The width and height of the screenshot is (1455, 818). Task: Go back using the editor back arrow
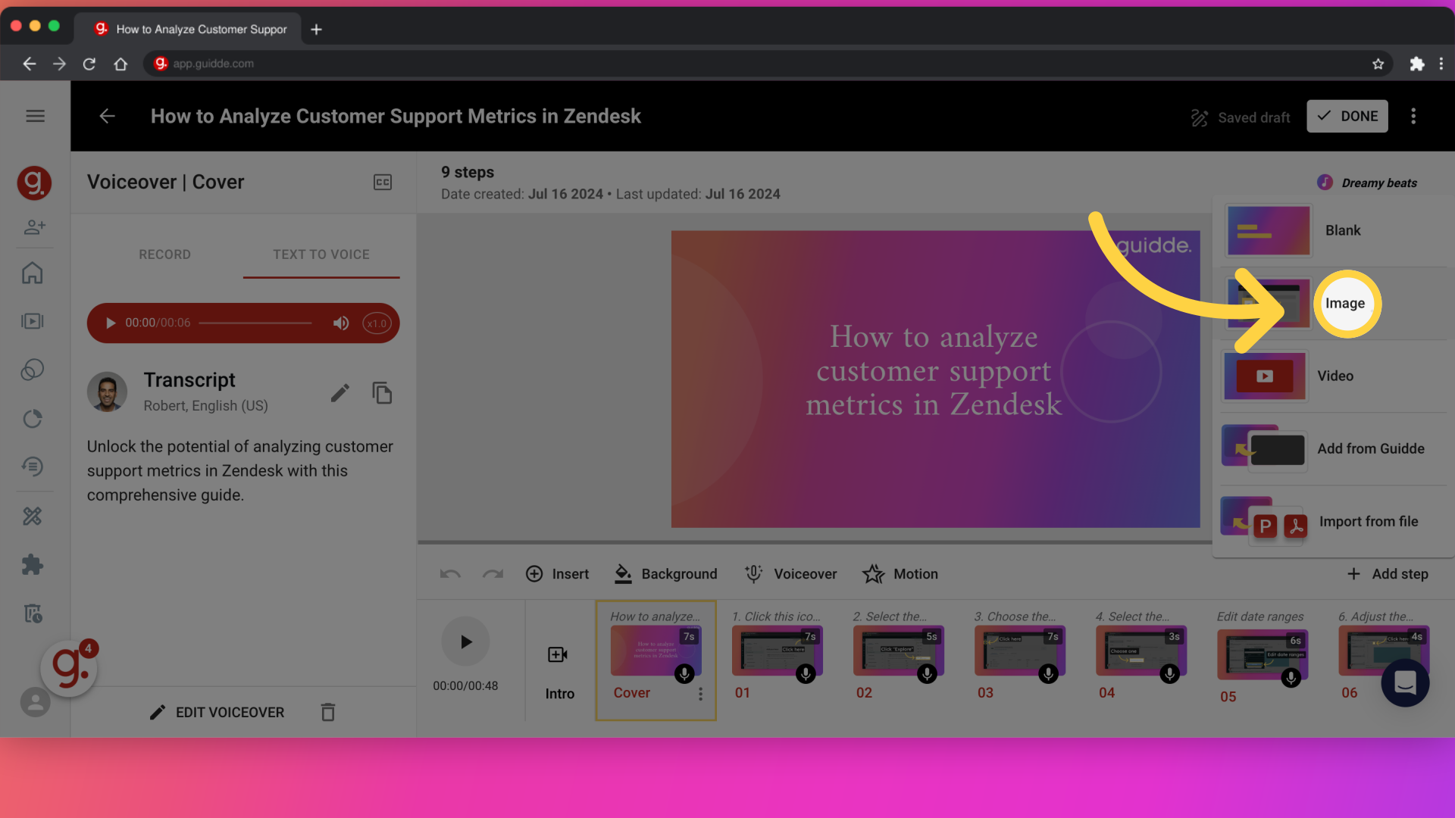pos(108,116)
